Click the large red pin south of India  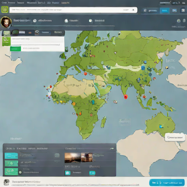coord(126,97)
